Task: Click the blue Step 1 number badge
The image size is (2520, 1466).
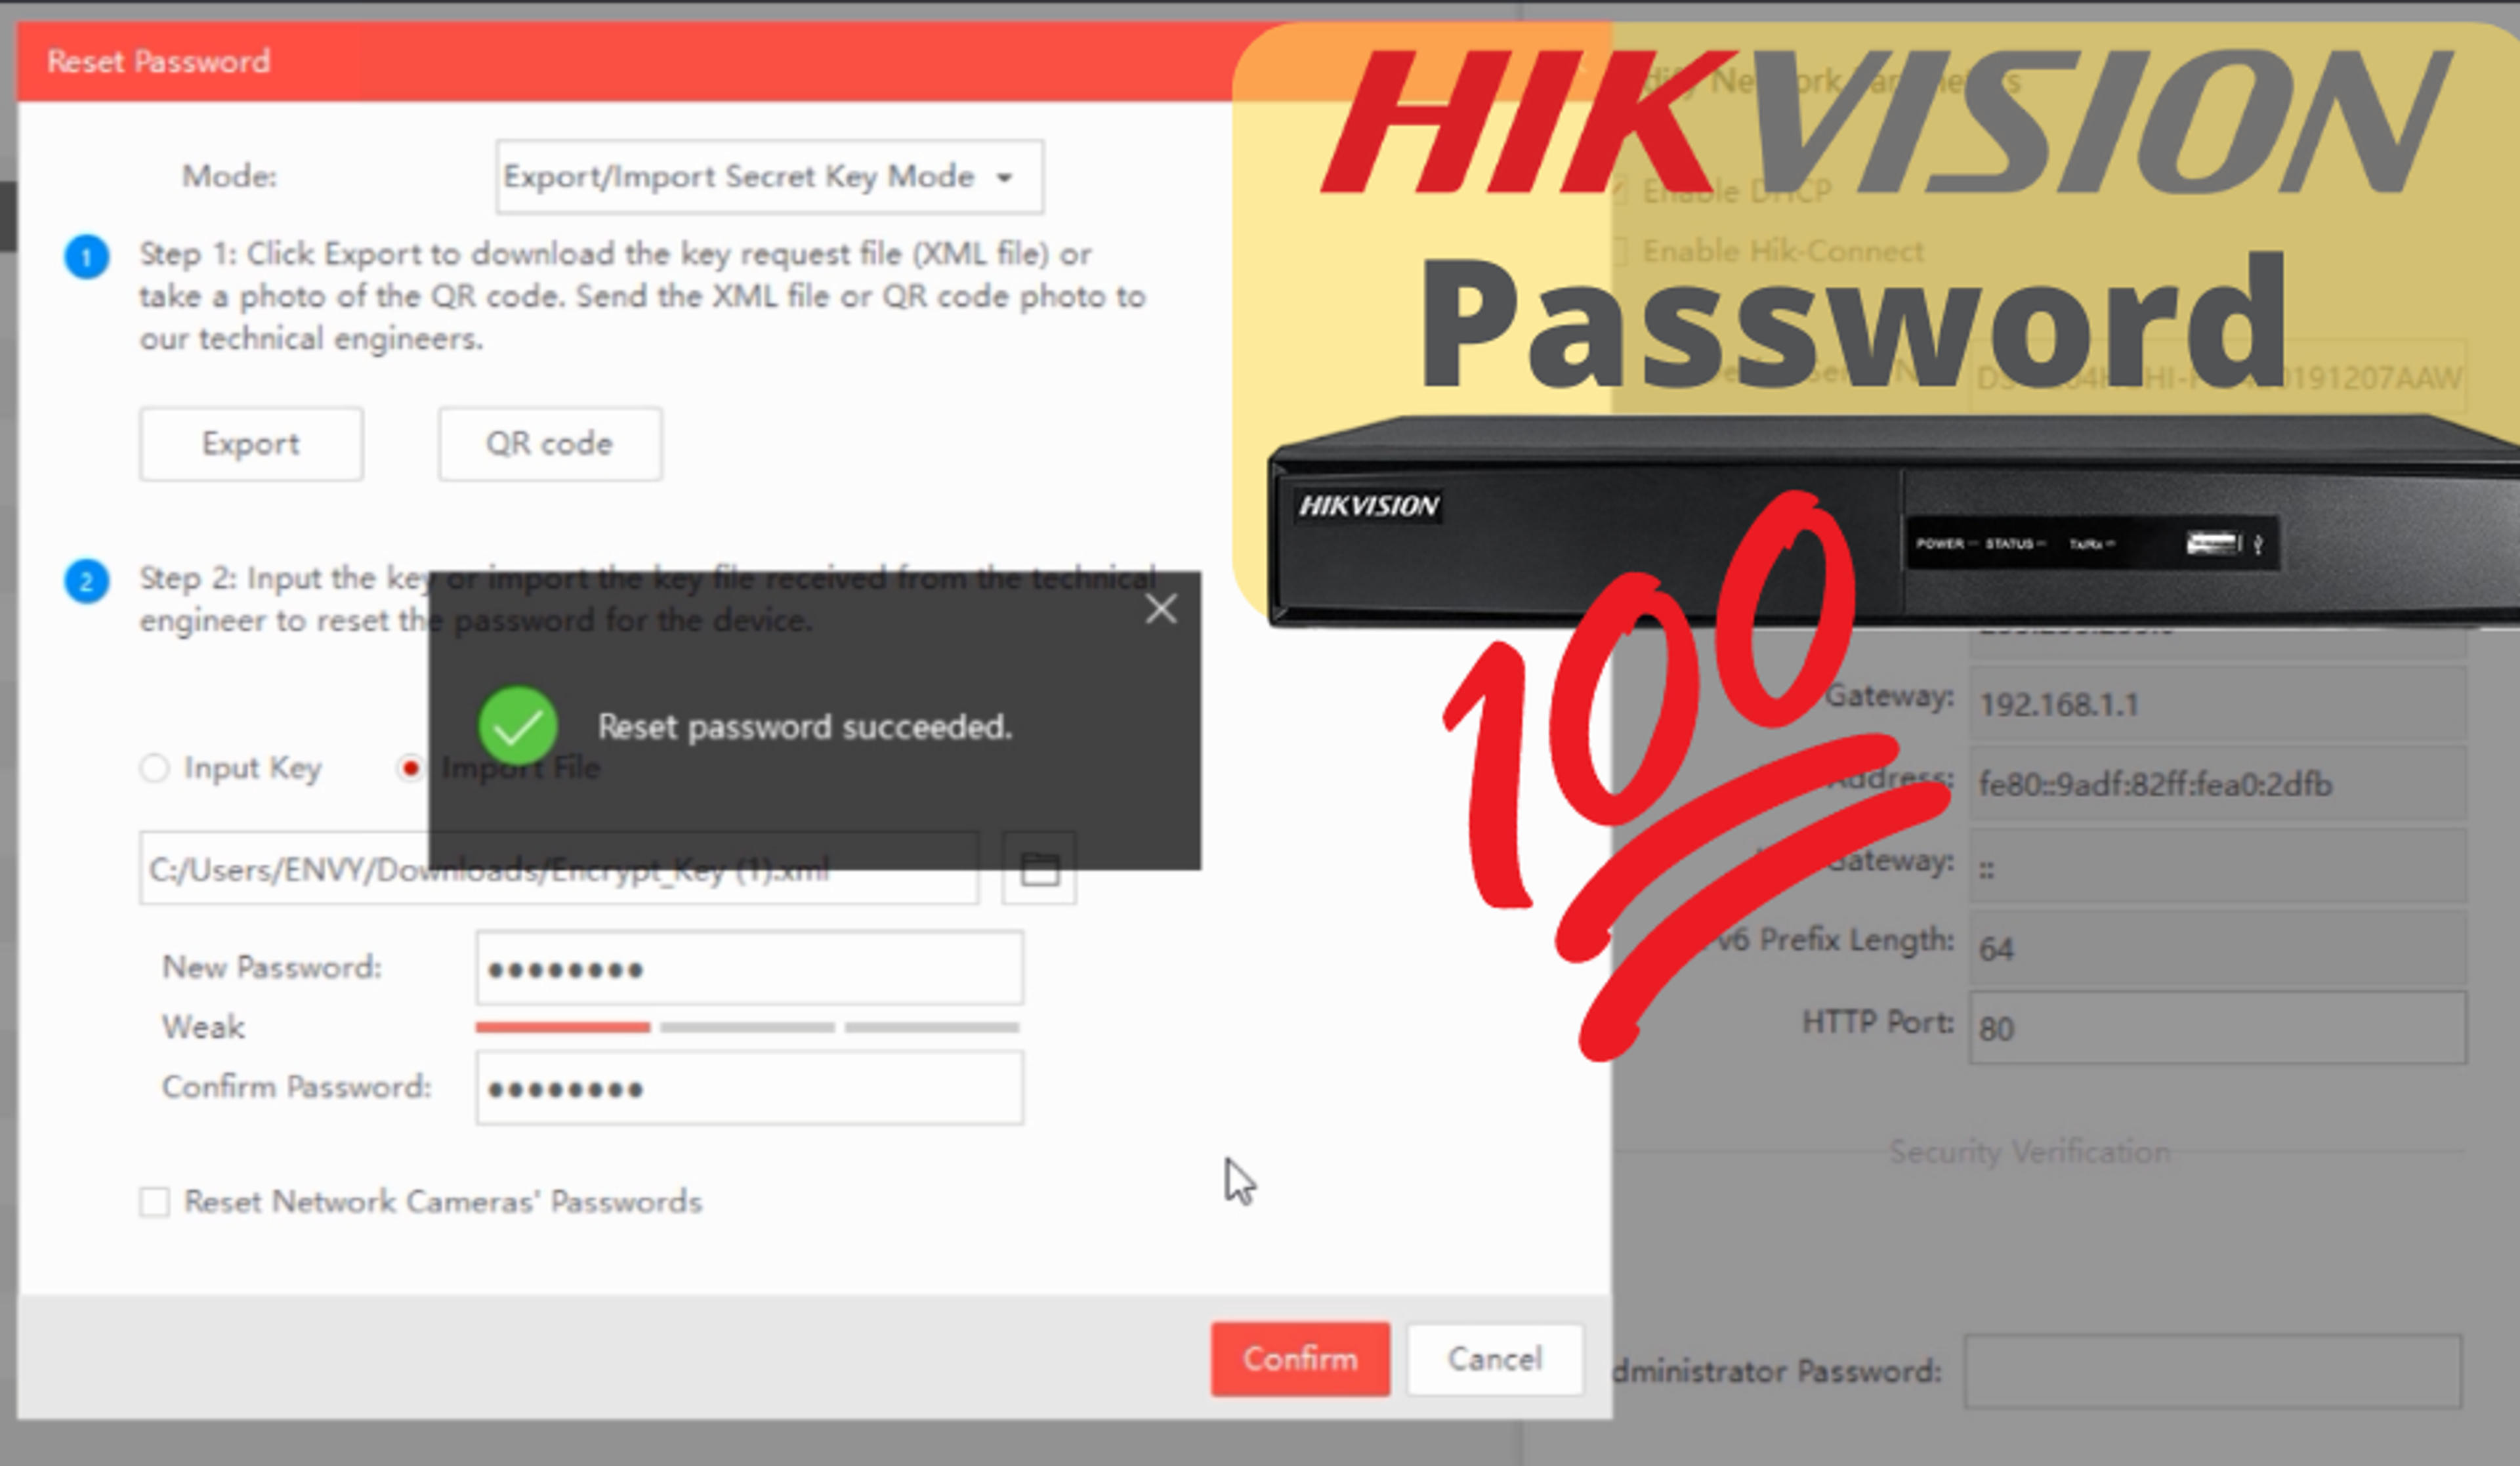Action: tap(87, 257)
